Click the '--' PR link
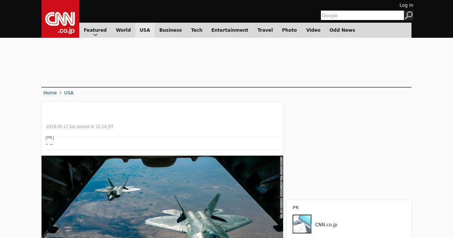The height and width of the screenshot is (238, 453). pyautogui.click(x=51, y=144)
